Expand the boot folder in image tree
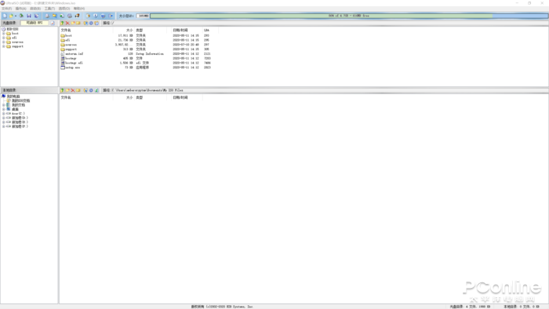Screen dimensions: 549x309 [4, 33]
